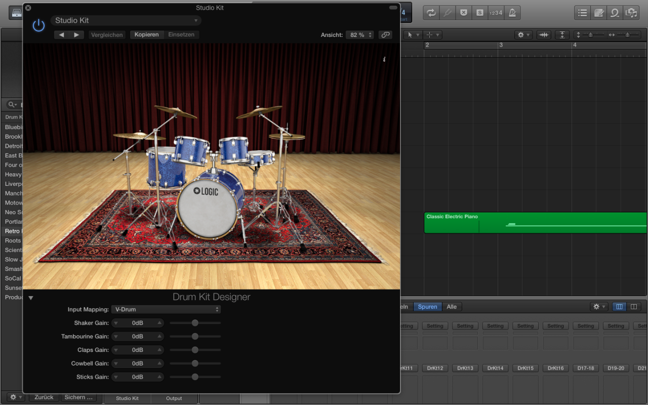Image resolution: width=648 pixels, height=405 pixels.
Task: Switch mixer to Alle tab
Action: [452, 307]
